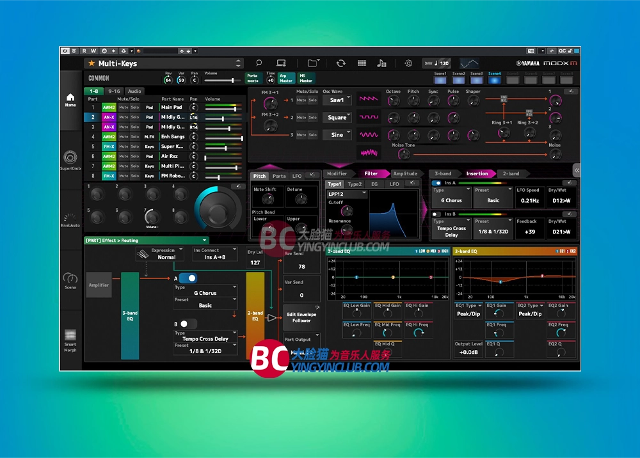The width and height of the screenshot is (640, 458).
Task: Open the Saw1 Osc Wave dropdown
Action: [x=337, y=100]
